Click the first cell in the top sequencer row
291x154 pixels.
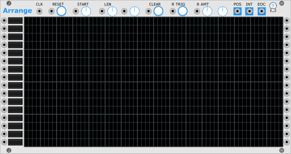(26, 21)
